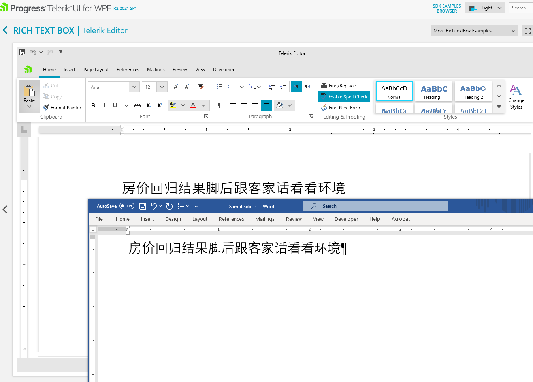Screen dimensions: 533x382
Task: Toggle full screen mode for the example
Action: (528, 31)
